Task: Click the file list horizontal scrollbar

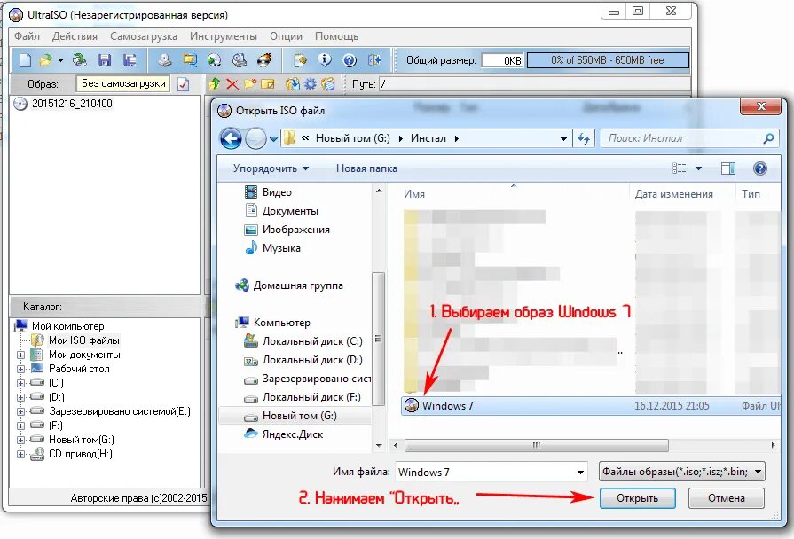Action: pyautogui.click(x=536, y=445)
